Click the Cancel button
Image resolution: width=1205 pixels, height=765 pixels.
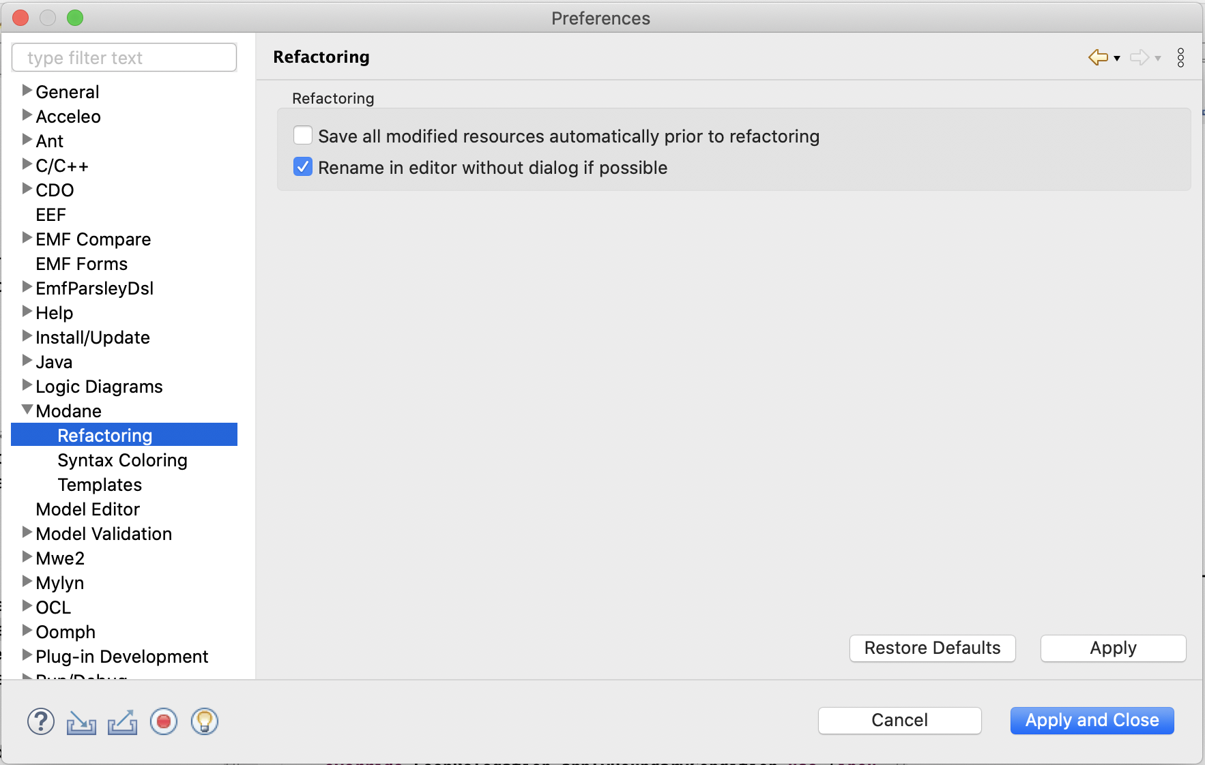pos(899,720)
